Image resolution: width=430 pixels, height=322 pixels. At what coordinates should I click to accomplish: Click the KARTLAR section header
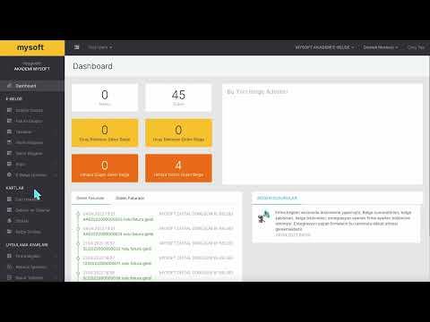(14, 188)
